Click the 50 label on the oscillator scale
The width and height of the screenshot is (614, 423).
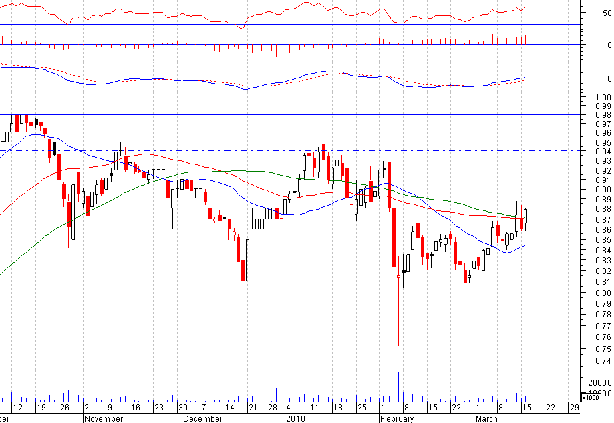pyautogui.click(x=607, y=13)
